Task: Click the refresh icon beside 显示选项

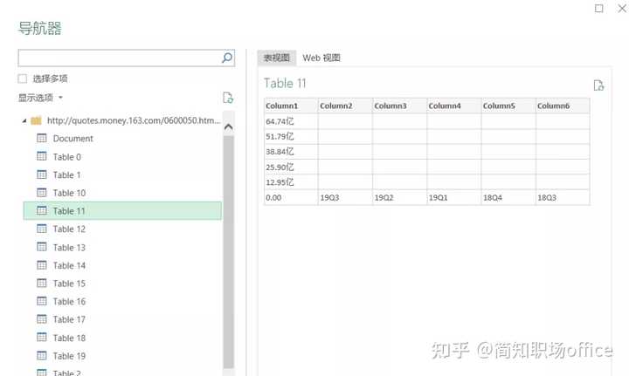Action: click(228, 98)
